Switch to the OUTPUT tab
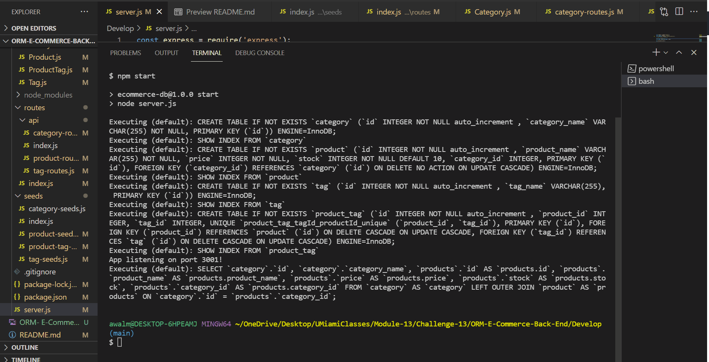 click(166, 53)
